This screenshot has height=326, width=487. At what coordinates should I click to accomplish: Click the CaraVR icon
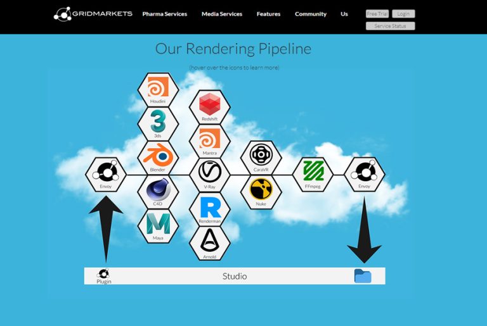coord(261,156)
